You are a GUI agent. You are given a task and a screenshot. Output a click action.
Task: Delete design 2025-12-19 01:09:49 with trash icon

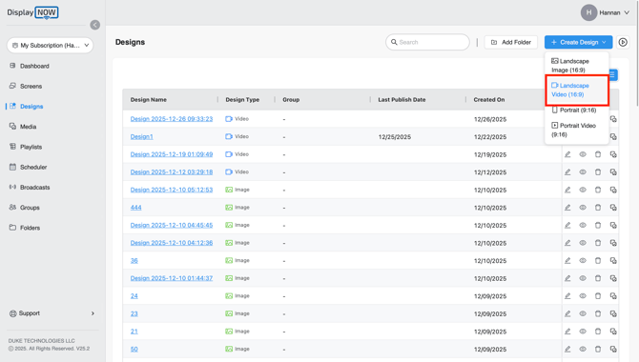(x=598, y=154)
